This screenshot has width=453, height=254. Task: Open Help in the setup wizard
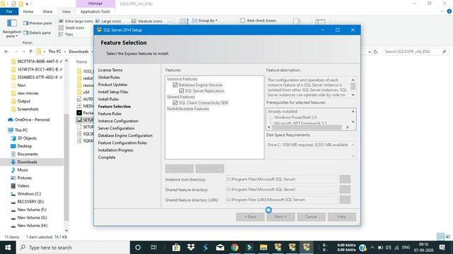click(342, 217)
